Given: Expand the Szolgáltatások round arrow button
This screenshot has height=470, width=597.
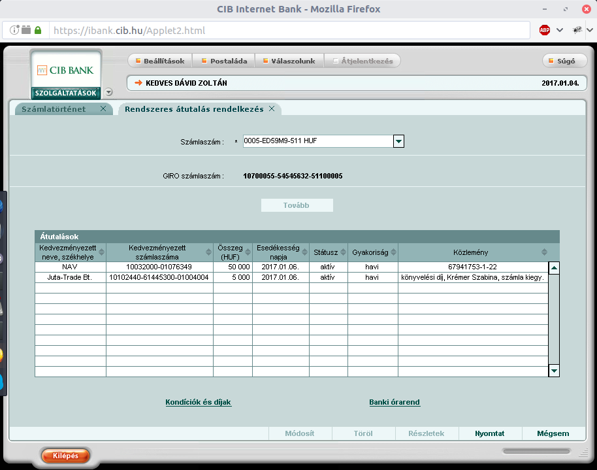Looking at the screenshot, I should point(108,92).
